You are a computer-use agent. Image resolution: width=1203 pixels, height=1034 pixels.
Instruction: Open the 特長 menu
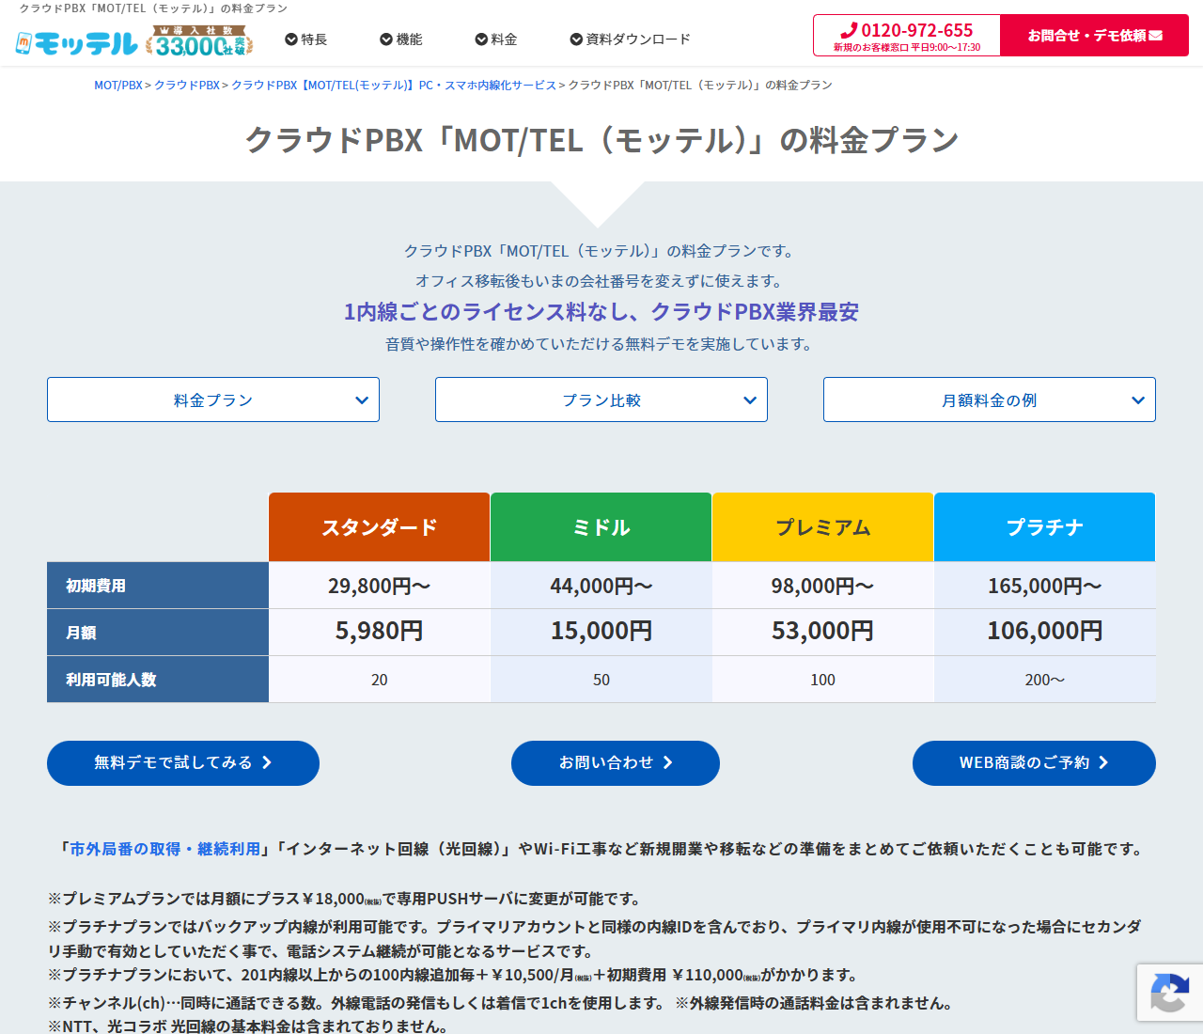[x=306, y=39]
